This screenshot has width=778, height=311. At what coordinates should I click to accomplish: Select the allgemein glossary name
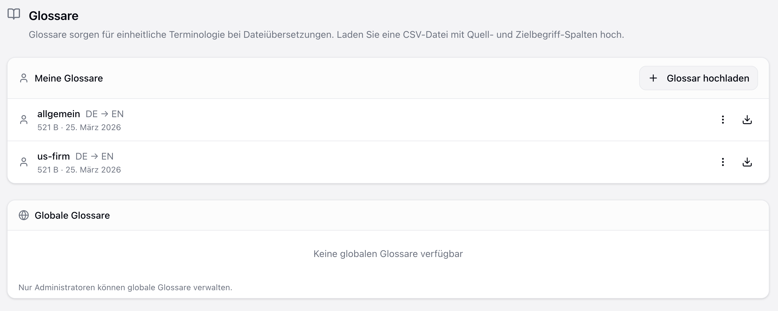tap(59, 114)
